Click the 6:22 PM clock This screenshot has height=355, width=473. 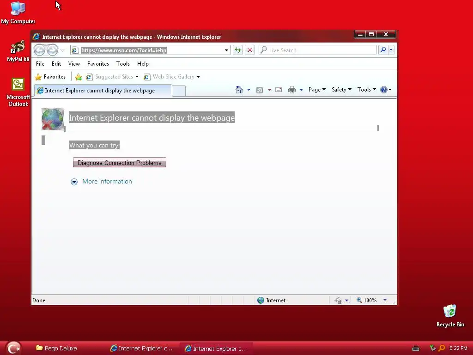pos(458,348)
